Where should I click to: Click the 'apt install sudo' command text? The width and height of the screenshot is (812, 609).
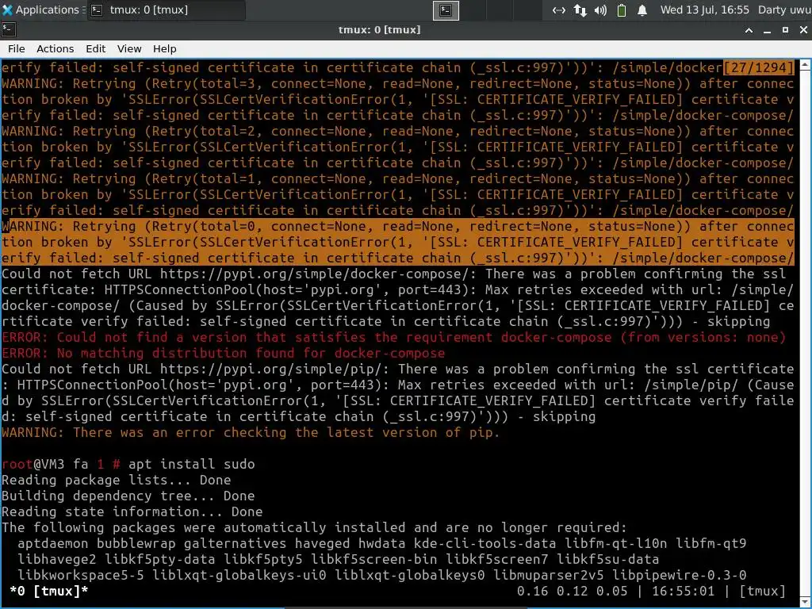point(192,463)
